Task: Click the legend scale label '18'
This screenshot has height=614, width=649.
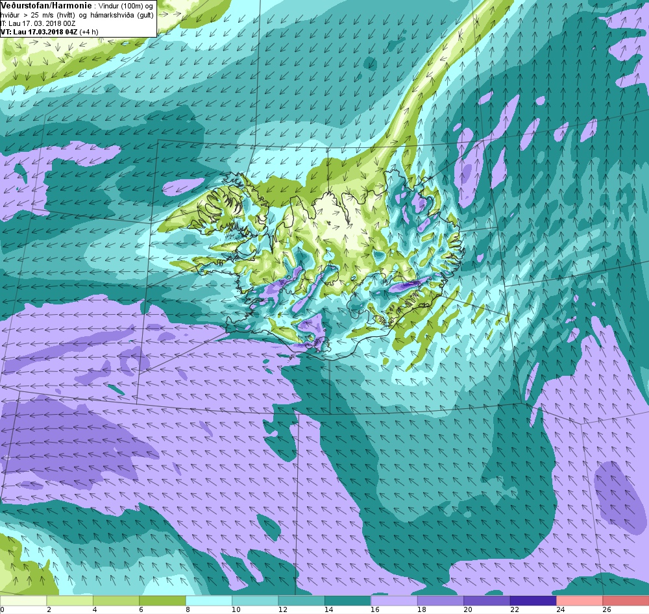Action: click(421, 609)
